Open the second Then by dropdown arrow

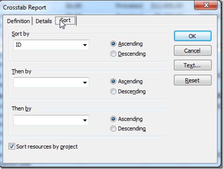coord(85,120)
